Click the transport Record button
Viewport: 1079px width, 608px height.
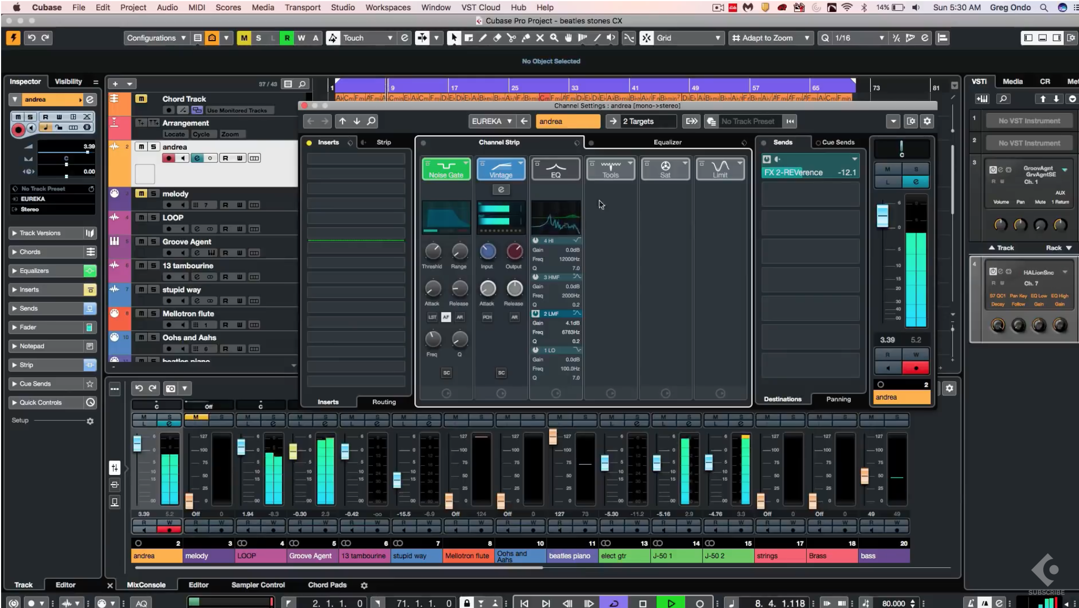700,603
